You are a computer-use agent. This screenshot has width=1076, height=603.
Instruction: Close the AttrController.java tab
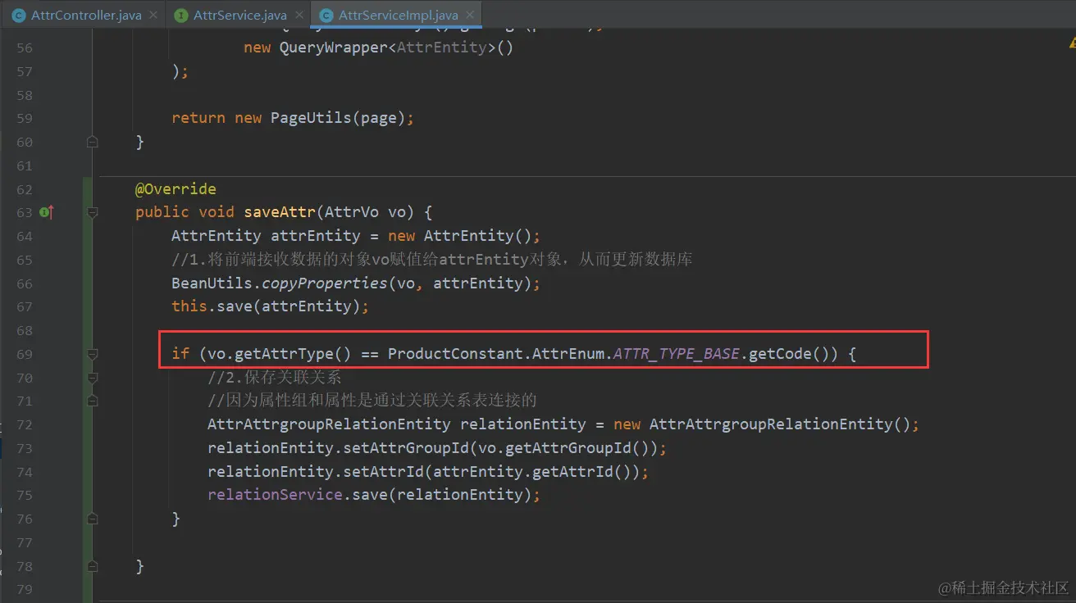pos(154,16)
